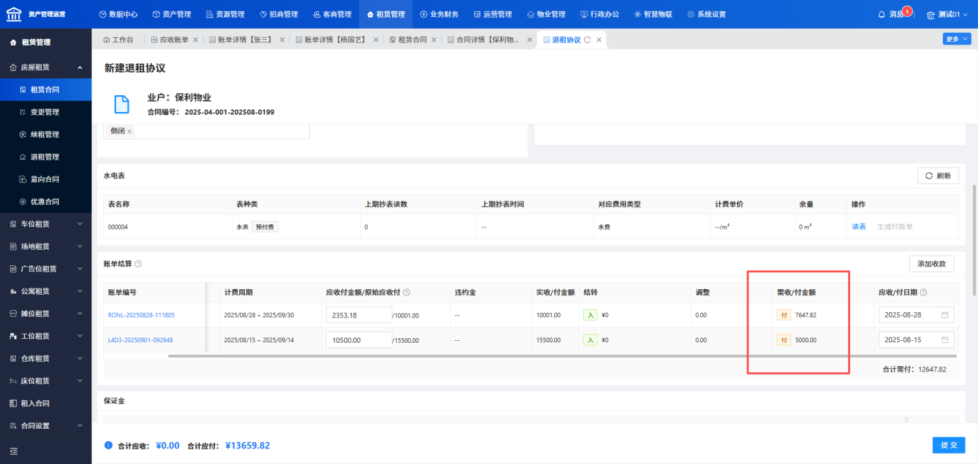Open 行政办公 in top navigation
This screenshot has height=464, width=978.
point(600,14)
